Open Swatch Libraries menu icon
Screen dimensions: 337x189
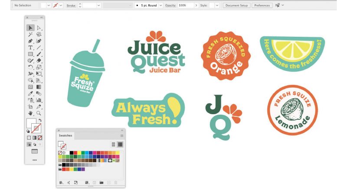pos(61,183)
